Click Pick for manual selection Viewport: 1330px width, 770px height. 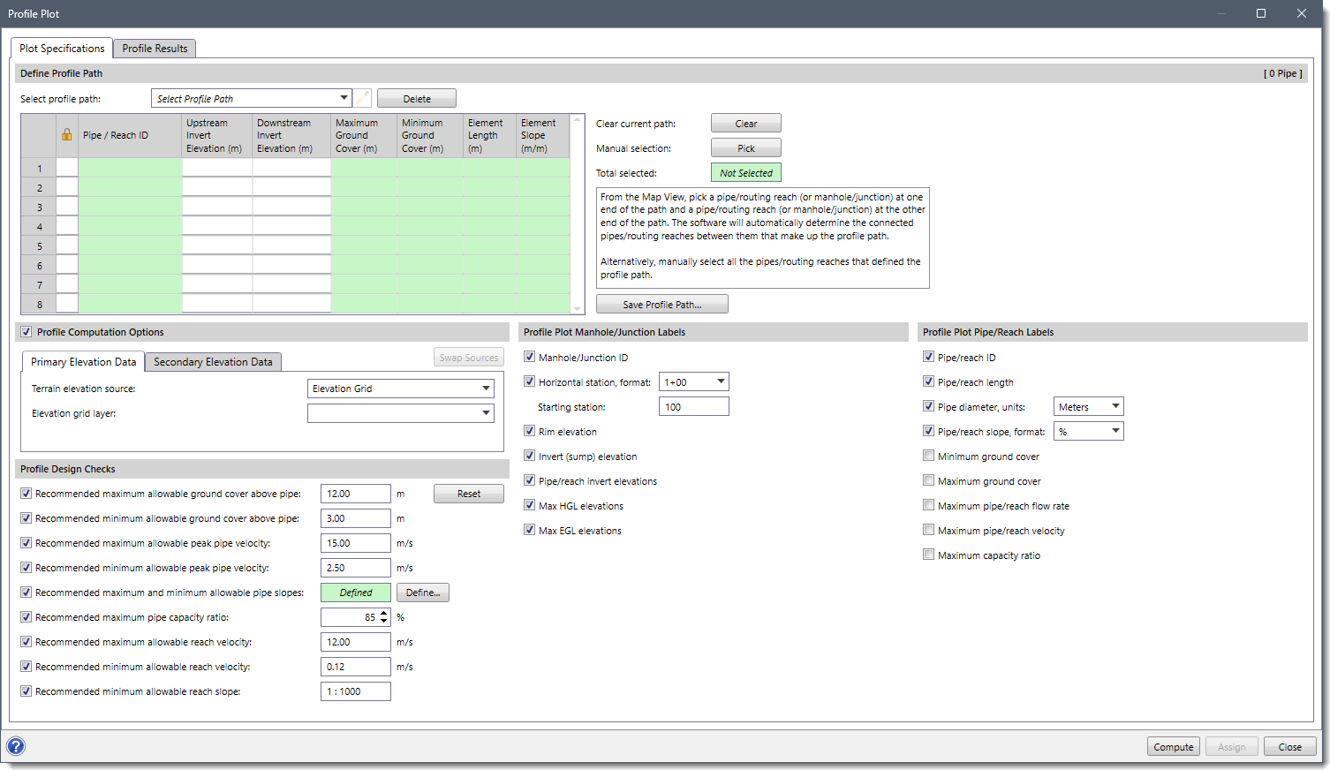click(x=745, y=147)
